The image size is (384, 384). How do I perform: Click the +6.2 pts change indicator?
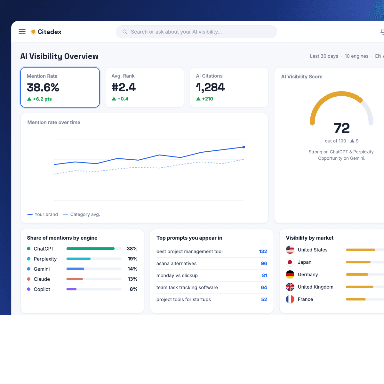click(x=39, y=99)
